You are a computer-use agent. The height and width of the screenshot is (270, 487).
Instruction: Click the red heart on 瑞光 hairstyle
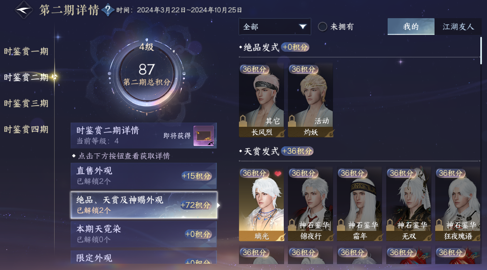[277, 174]
